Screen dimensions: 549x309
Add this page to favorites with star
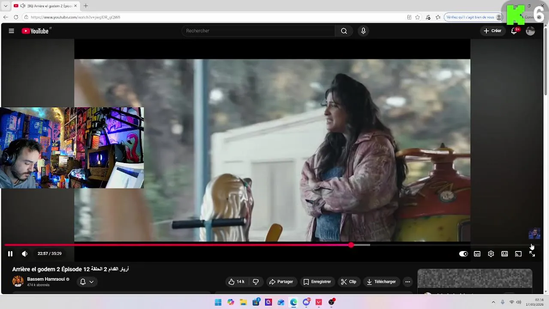(x=417, y=17)
